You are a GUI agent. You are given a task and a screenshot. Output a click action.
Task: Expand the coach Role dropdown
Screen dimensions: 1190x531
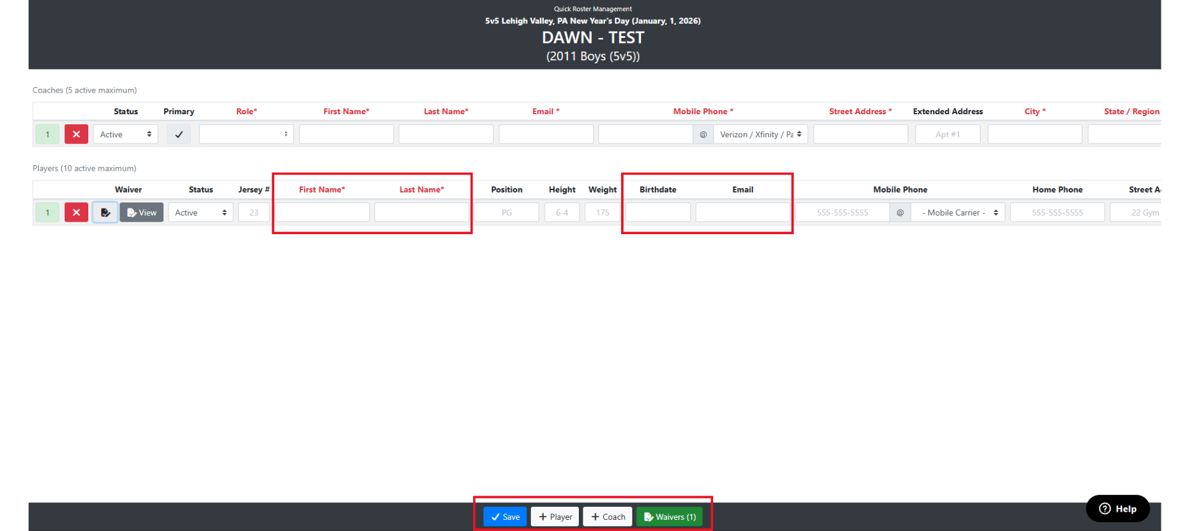[246, 134]
